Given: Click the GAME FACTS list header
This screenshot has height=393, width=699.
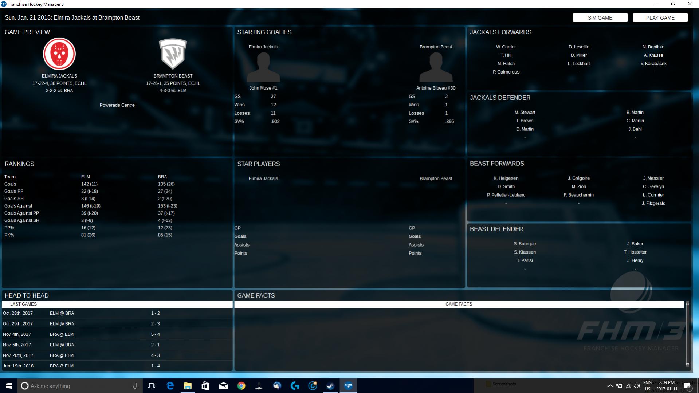Looking at the screenshot, I should 459,304.
